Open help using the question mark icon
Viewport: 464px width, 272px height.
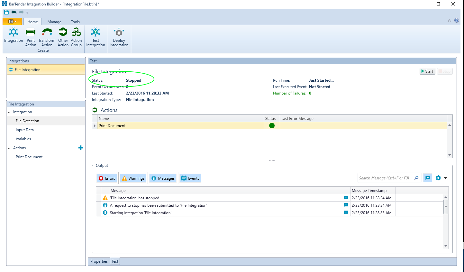pos(456,21)
